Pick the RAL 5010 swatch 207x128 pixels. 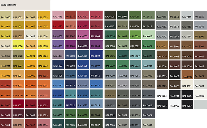click(83, 74)
